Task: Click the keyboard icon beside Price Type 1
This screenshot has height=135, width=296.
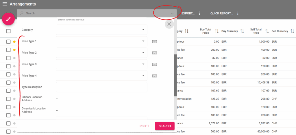Action: tap(155, 41)
